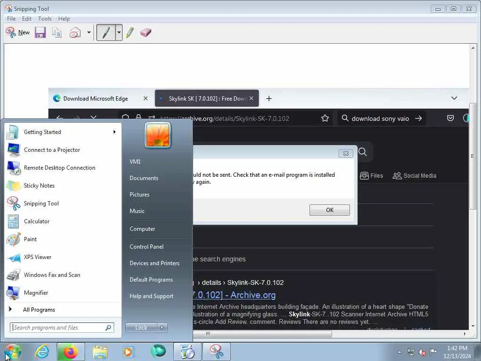Bookmark page with the star icon

(x=325, y=118)
